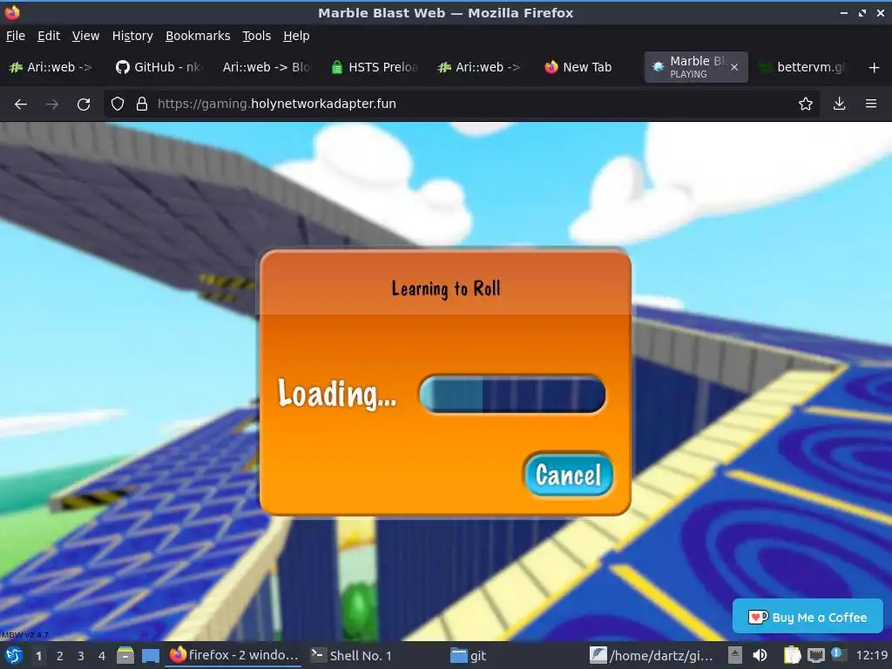Cancel the level loading
Viewport: 892px width, 669px height.
point(568,475)
